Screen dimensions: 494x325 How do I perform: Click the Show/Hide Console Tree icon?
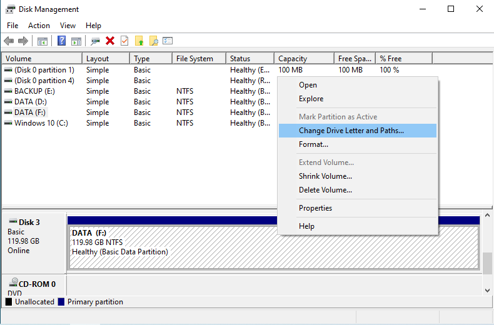[x=43, y=41]
